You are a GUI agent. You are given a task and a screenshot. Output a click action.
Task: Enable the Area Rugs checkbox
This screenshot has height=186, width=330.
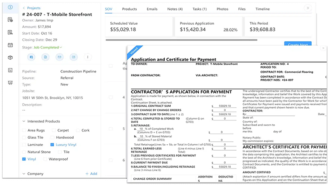[24, 130]
